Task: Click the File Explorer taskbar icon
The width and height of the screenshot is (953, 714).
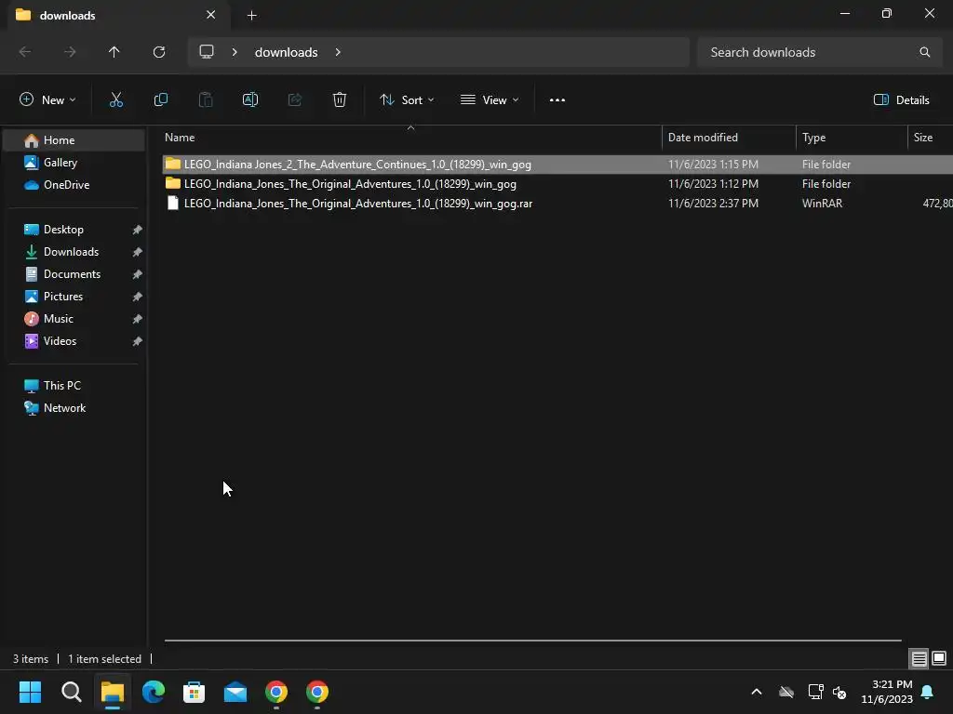Action: coord(113,692)
